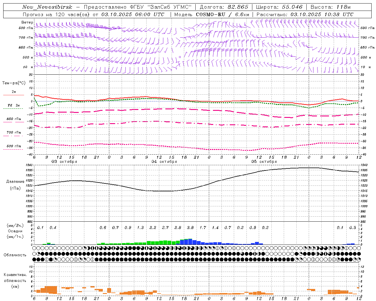Click the Тем-ра(°C) axis label

[14, 83]
